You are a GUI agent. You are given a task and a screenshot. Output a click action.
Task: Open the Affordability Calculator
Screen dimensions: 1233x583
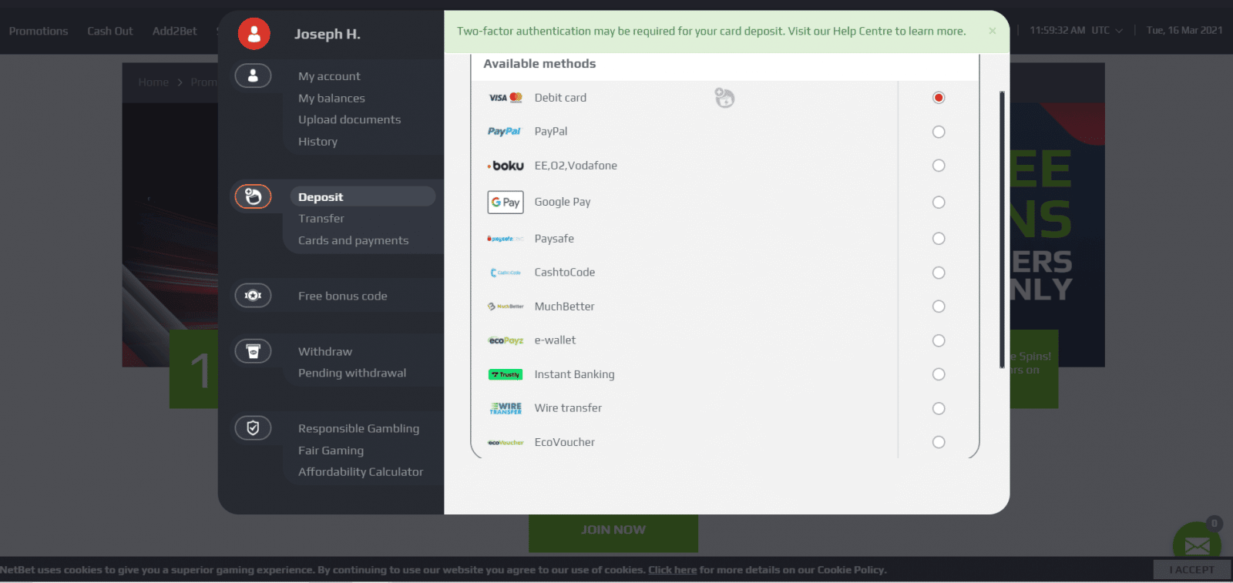(361, 471)
